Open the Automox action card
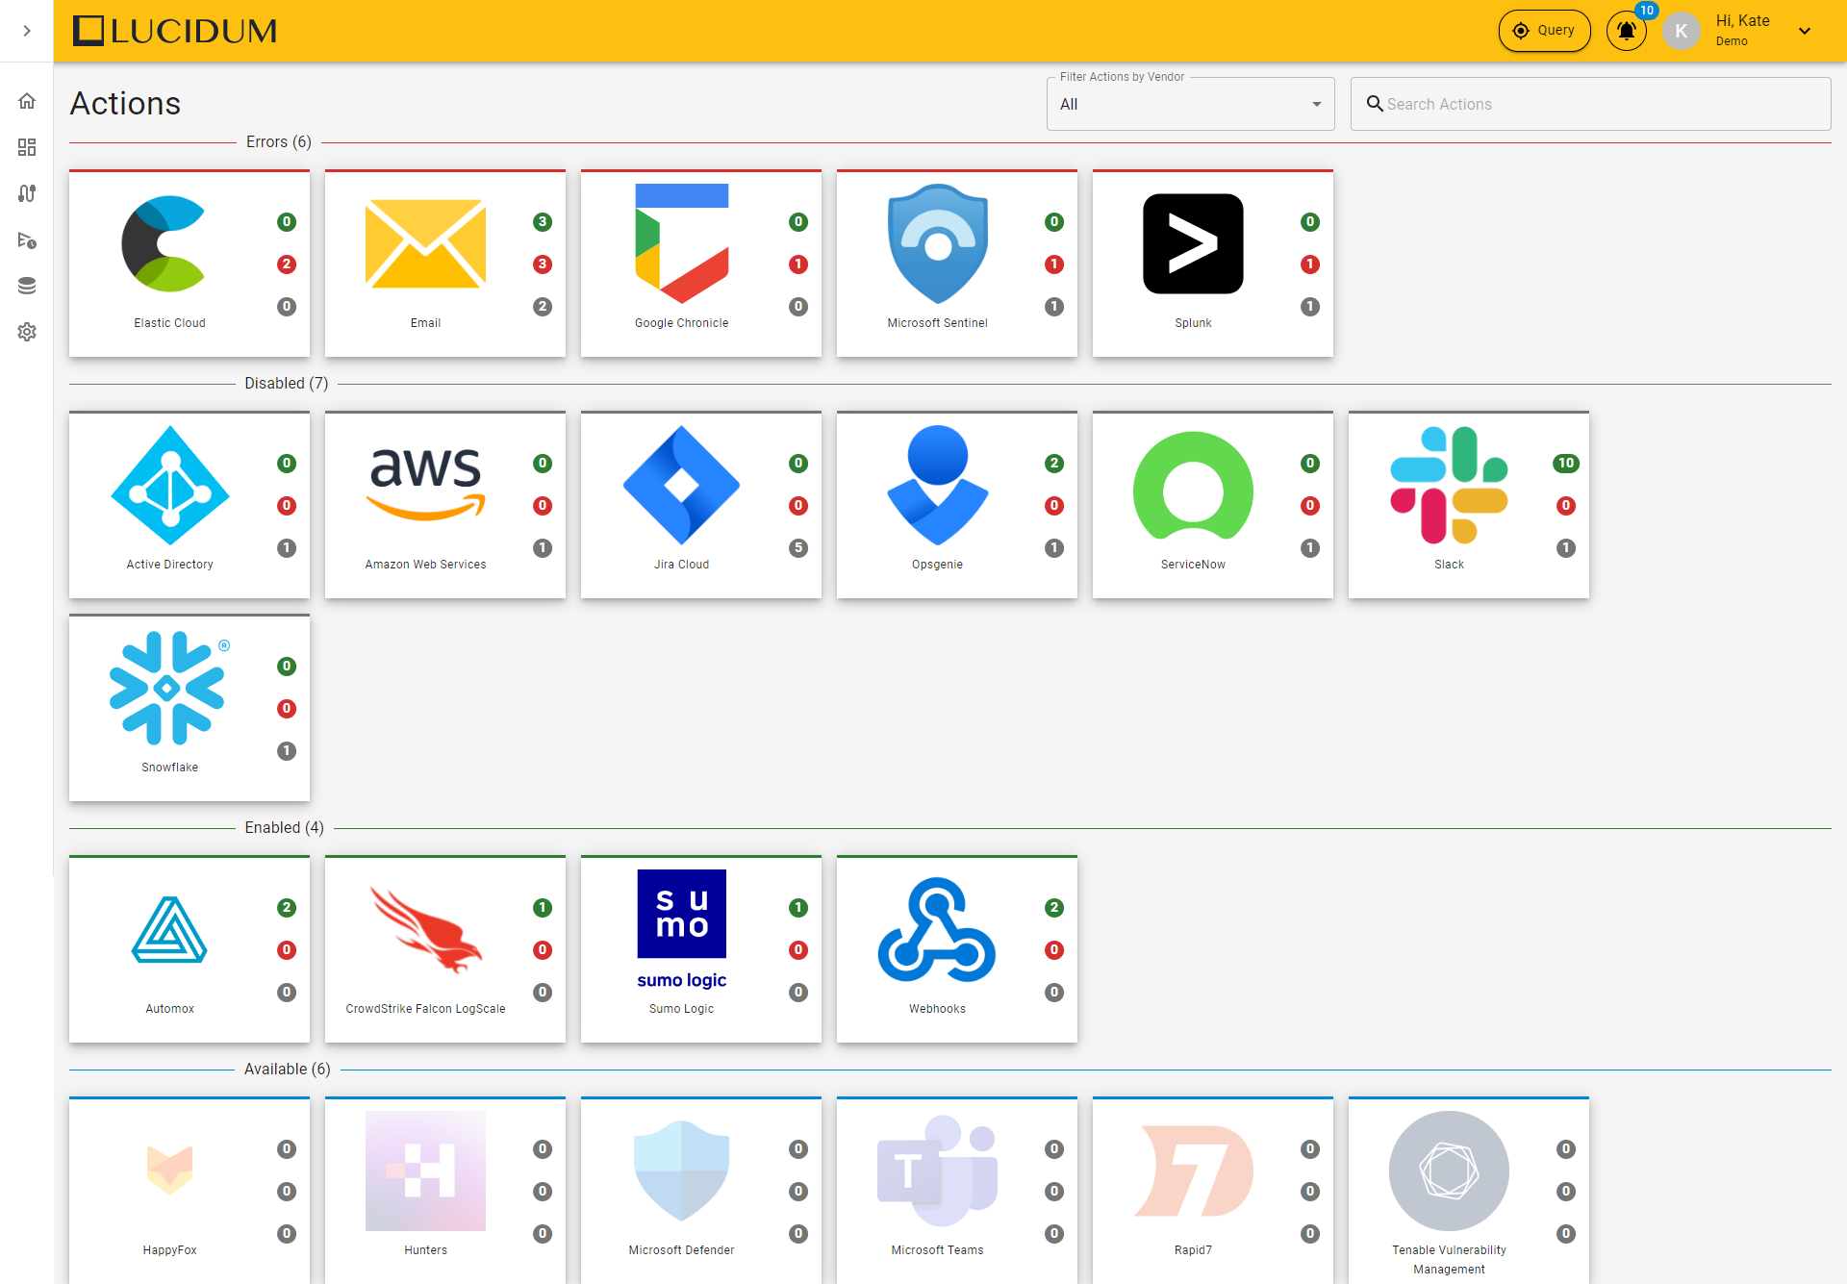The height and width of the screenshot is (1284, 1847). [x=190, y=949]
